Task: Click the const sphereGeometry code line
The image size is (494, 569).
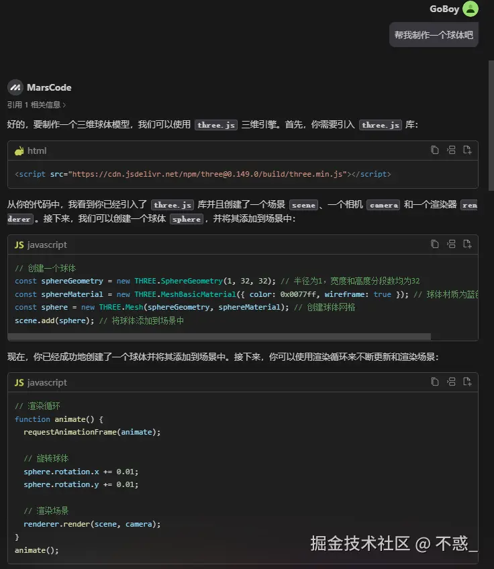Action: [217, 281]
